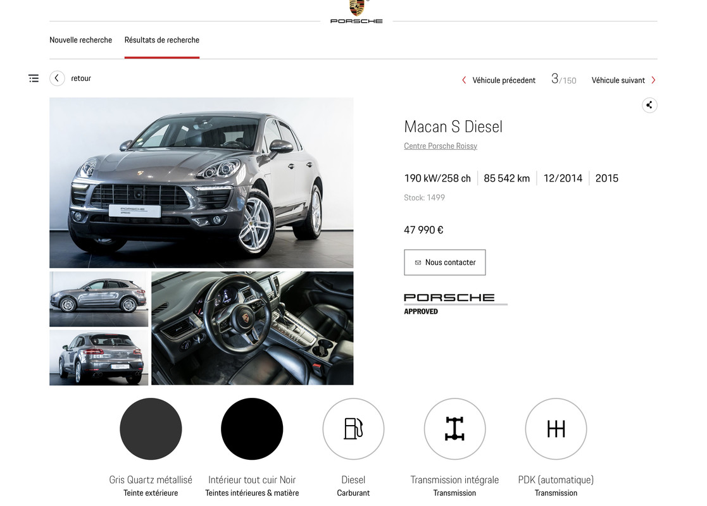Click the retour back arrow icon
The height and width of the screenshot is (506, 707).
pyautogui.click(x=57, y=78)
